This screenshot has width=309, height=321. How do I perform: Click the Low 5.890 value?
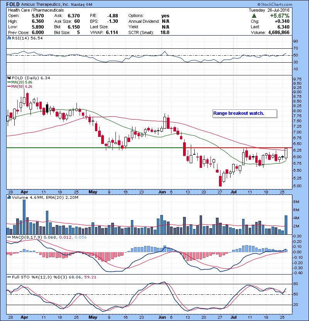(x=38, y=27)
